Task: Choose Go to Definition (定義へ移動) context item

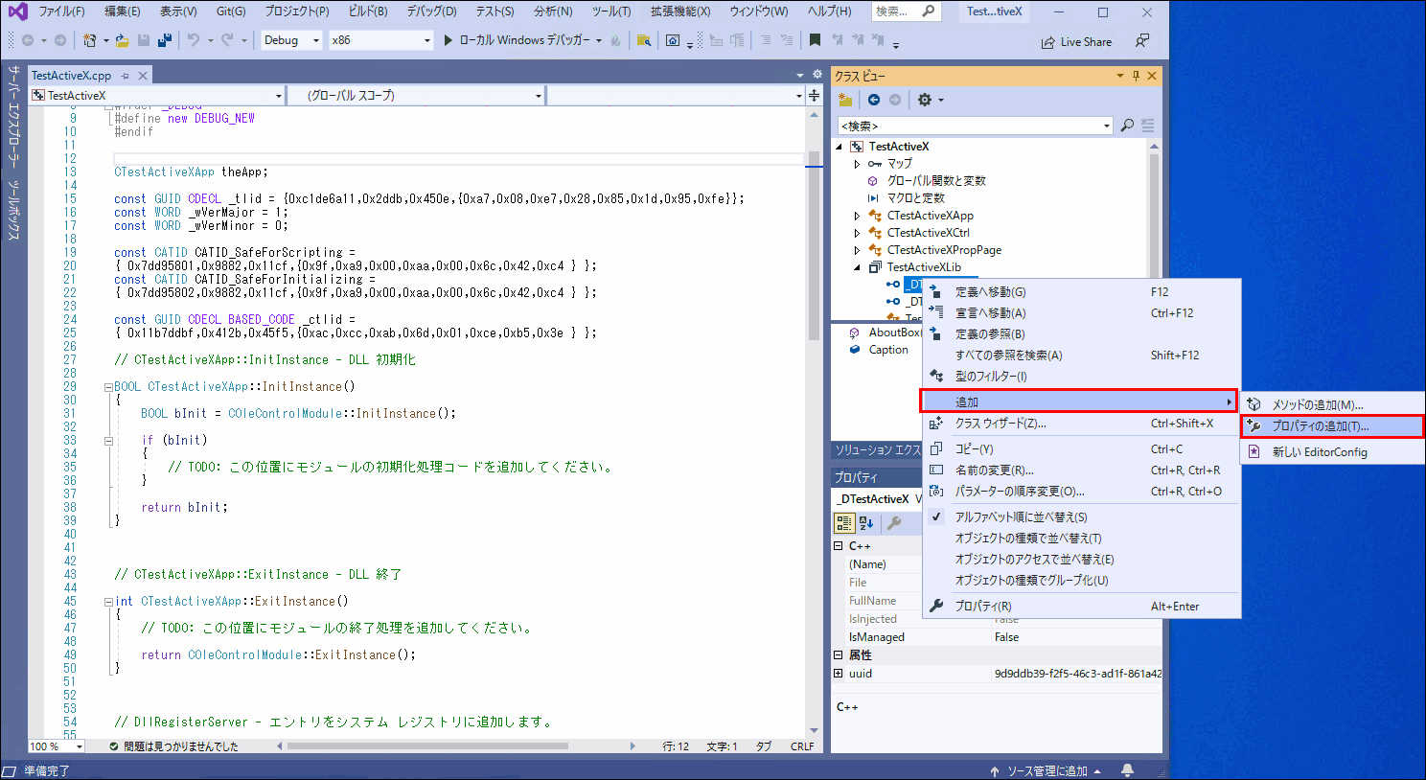Action: 1081,292
